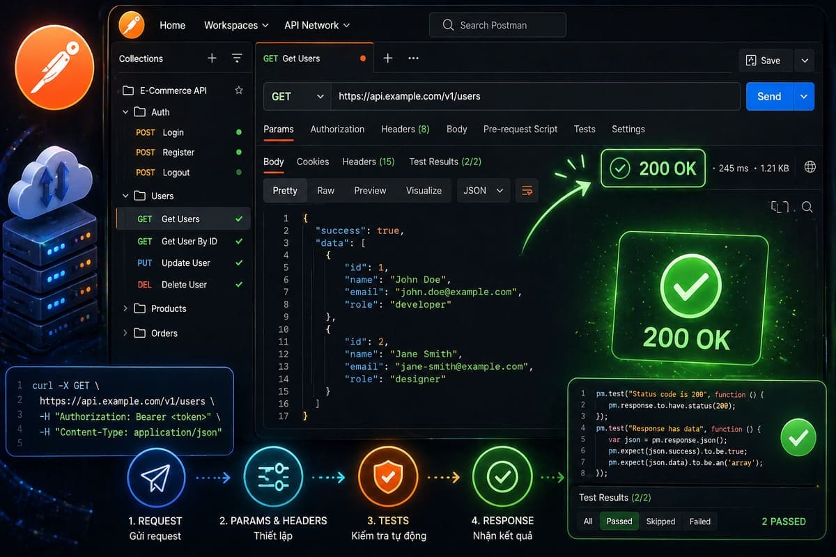836x557 pixels.
Task: Click the copy response icon above the body
Action: click(x=780, y=207)
